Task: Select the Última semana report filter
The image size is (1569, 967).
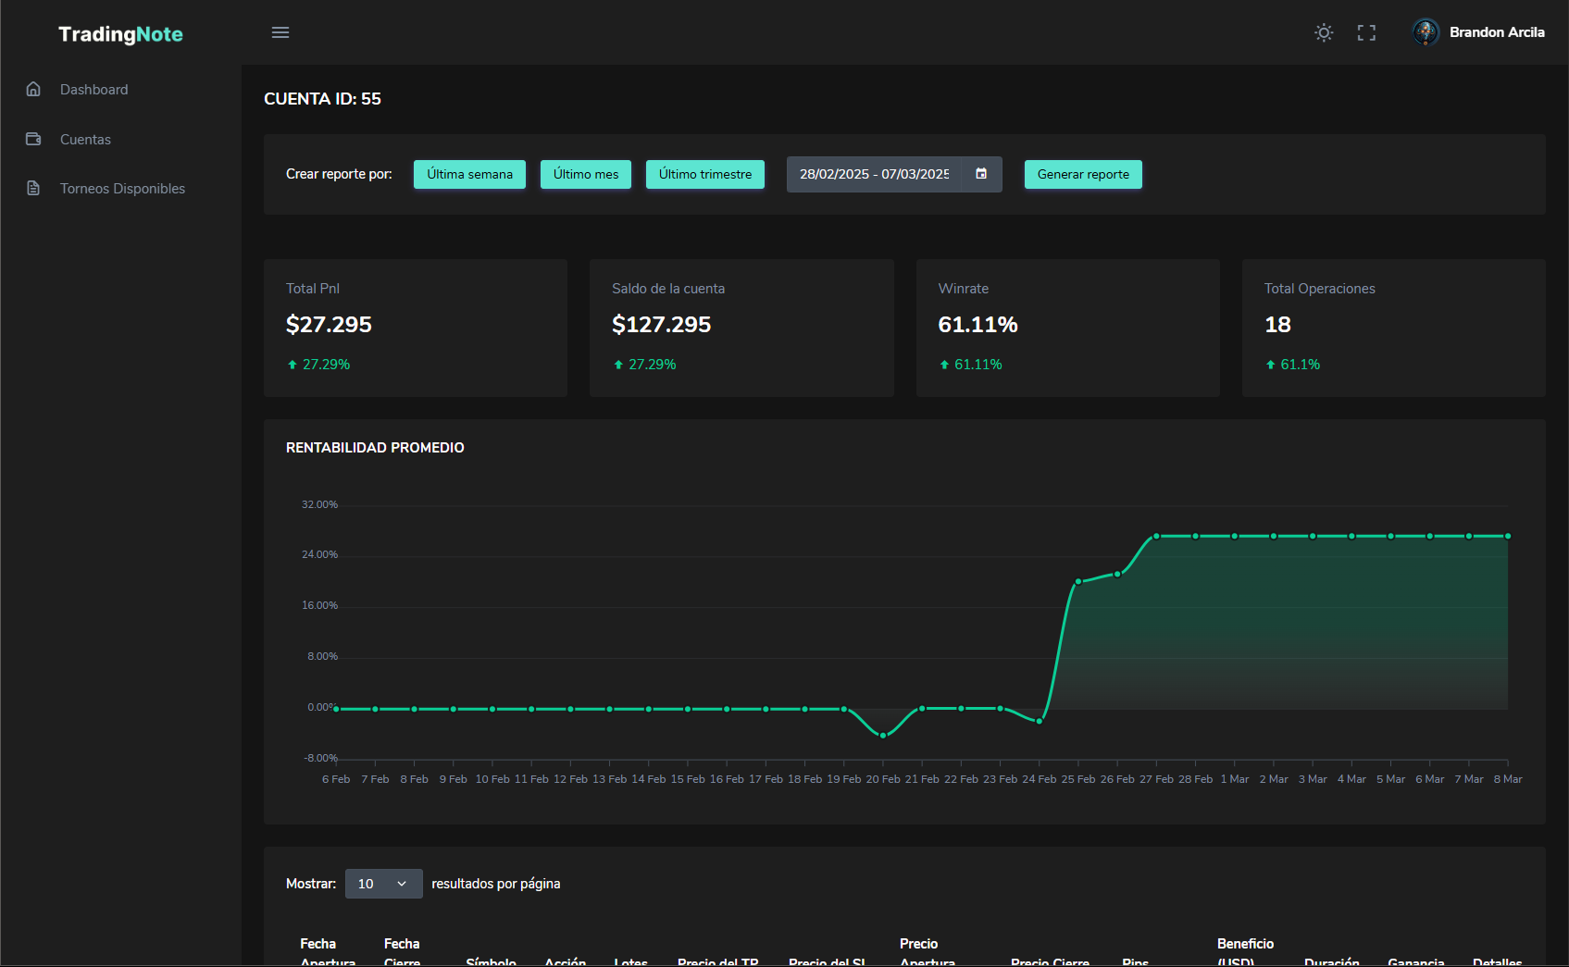Action: [469, 174]
